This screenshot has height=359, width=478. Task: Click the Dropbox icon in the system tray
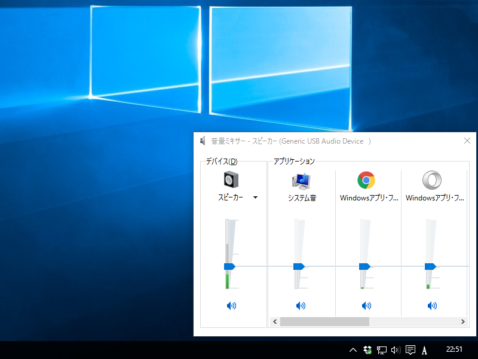tap(366, 349)
